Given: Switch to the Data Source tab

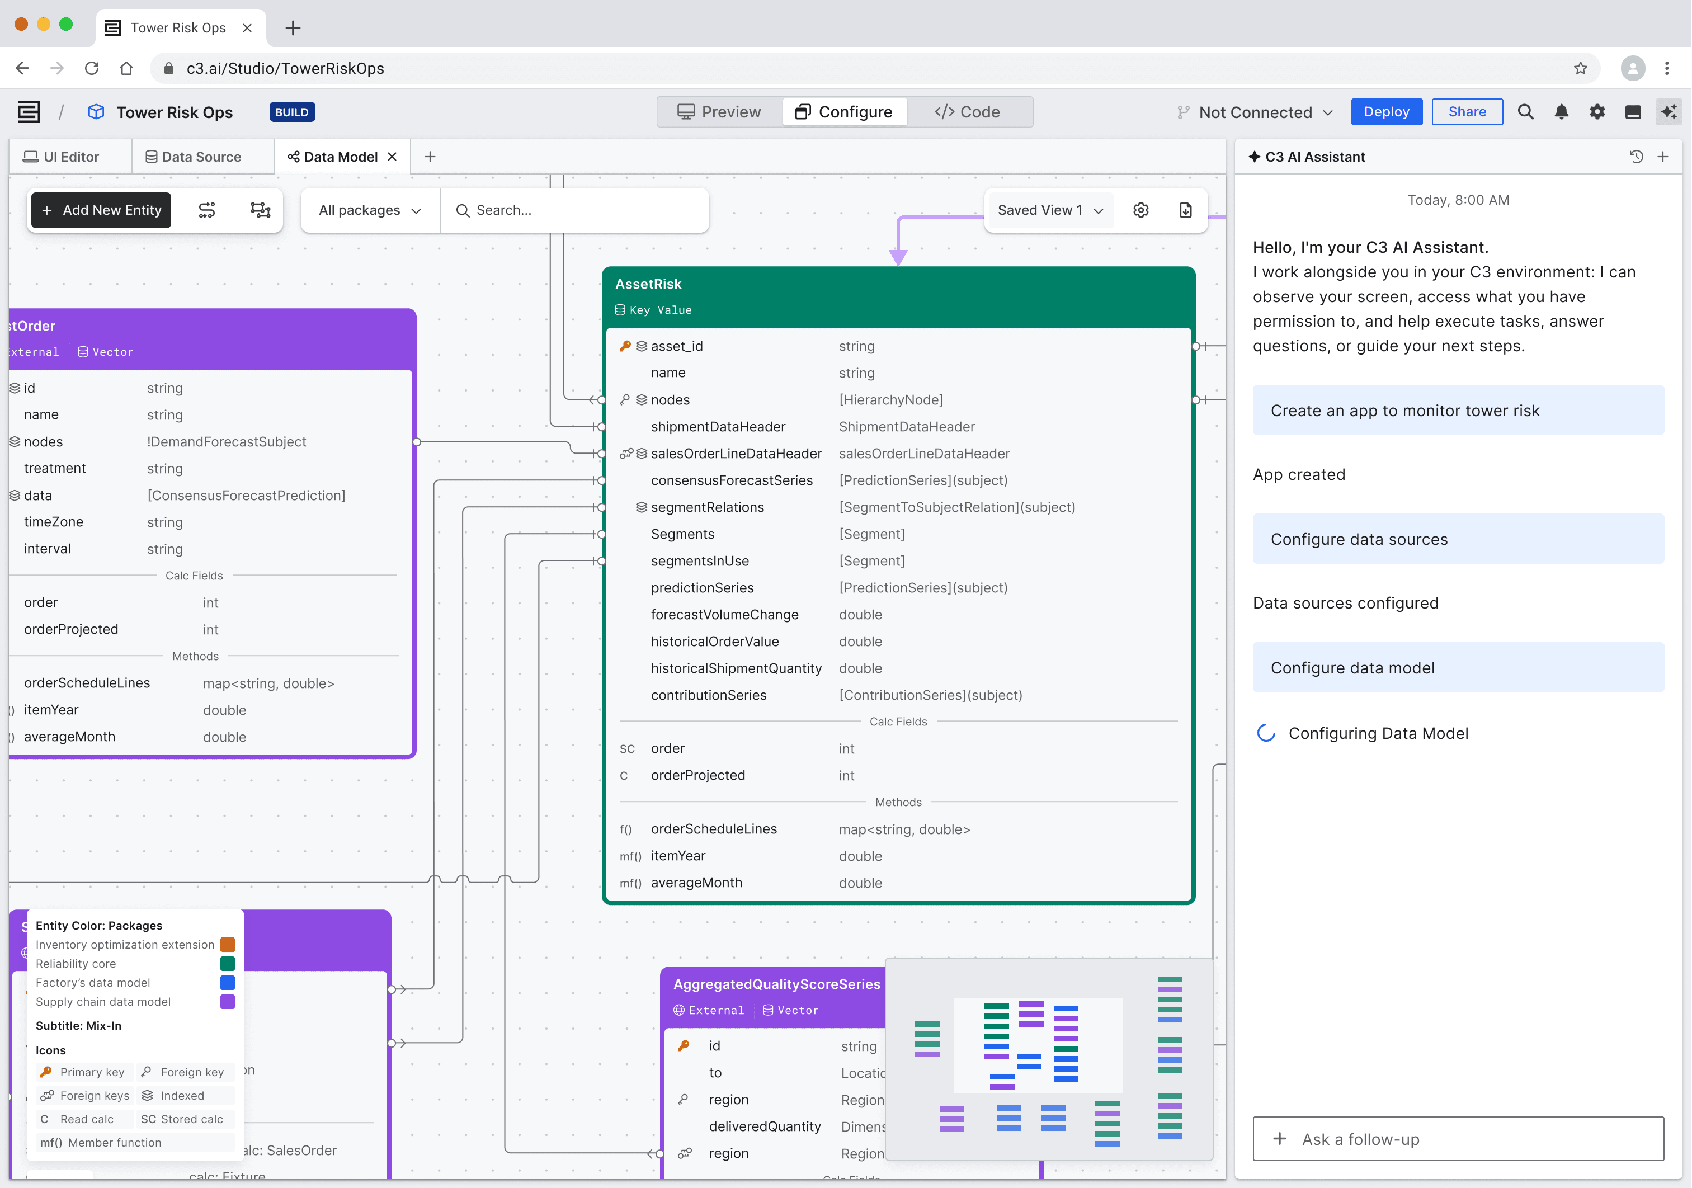Looking at the screenshot, I should tap(193, 156).
